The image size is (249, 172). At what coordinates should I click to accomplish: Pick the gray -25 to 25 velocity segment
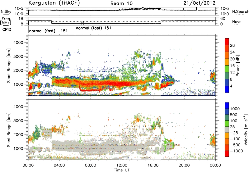click(x=227, y=130)
